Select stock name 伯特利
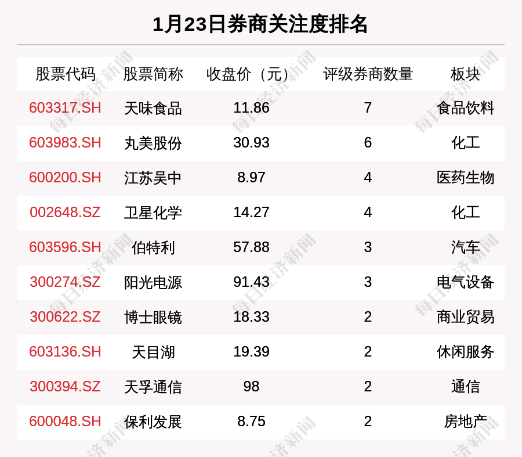 [x=153, y=248]
